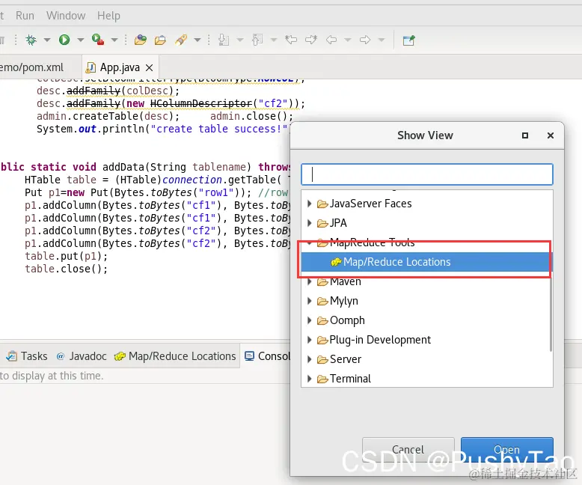Click the Search flashlight icon in toolbar
Viewport: 582px width, 485px height.
click(181, 40)
